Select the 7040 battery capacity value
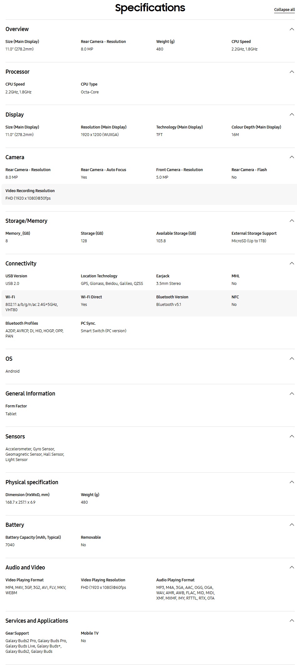 (x=10, y=545)
